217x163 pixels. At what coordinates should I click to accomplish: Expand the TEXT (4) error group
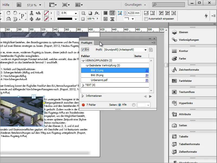(x=83, y=85)
